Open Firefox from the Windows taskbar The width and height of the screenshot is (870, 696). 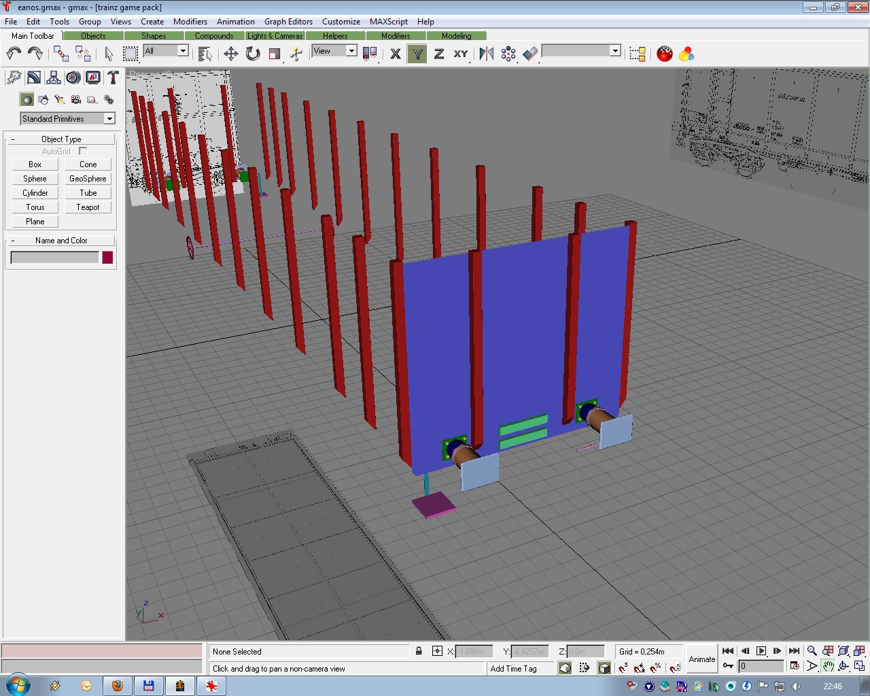tap(118, 686)
